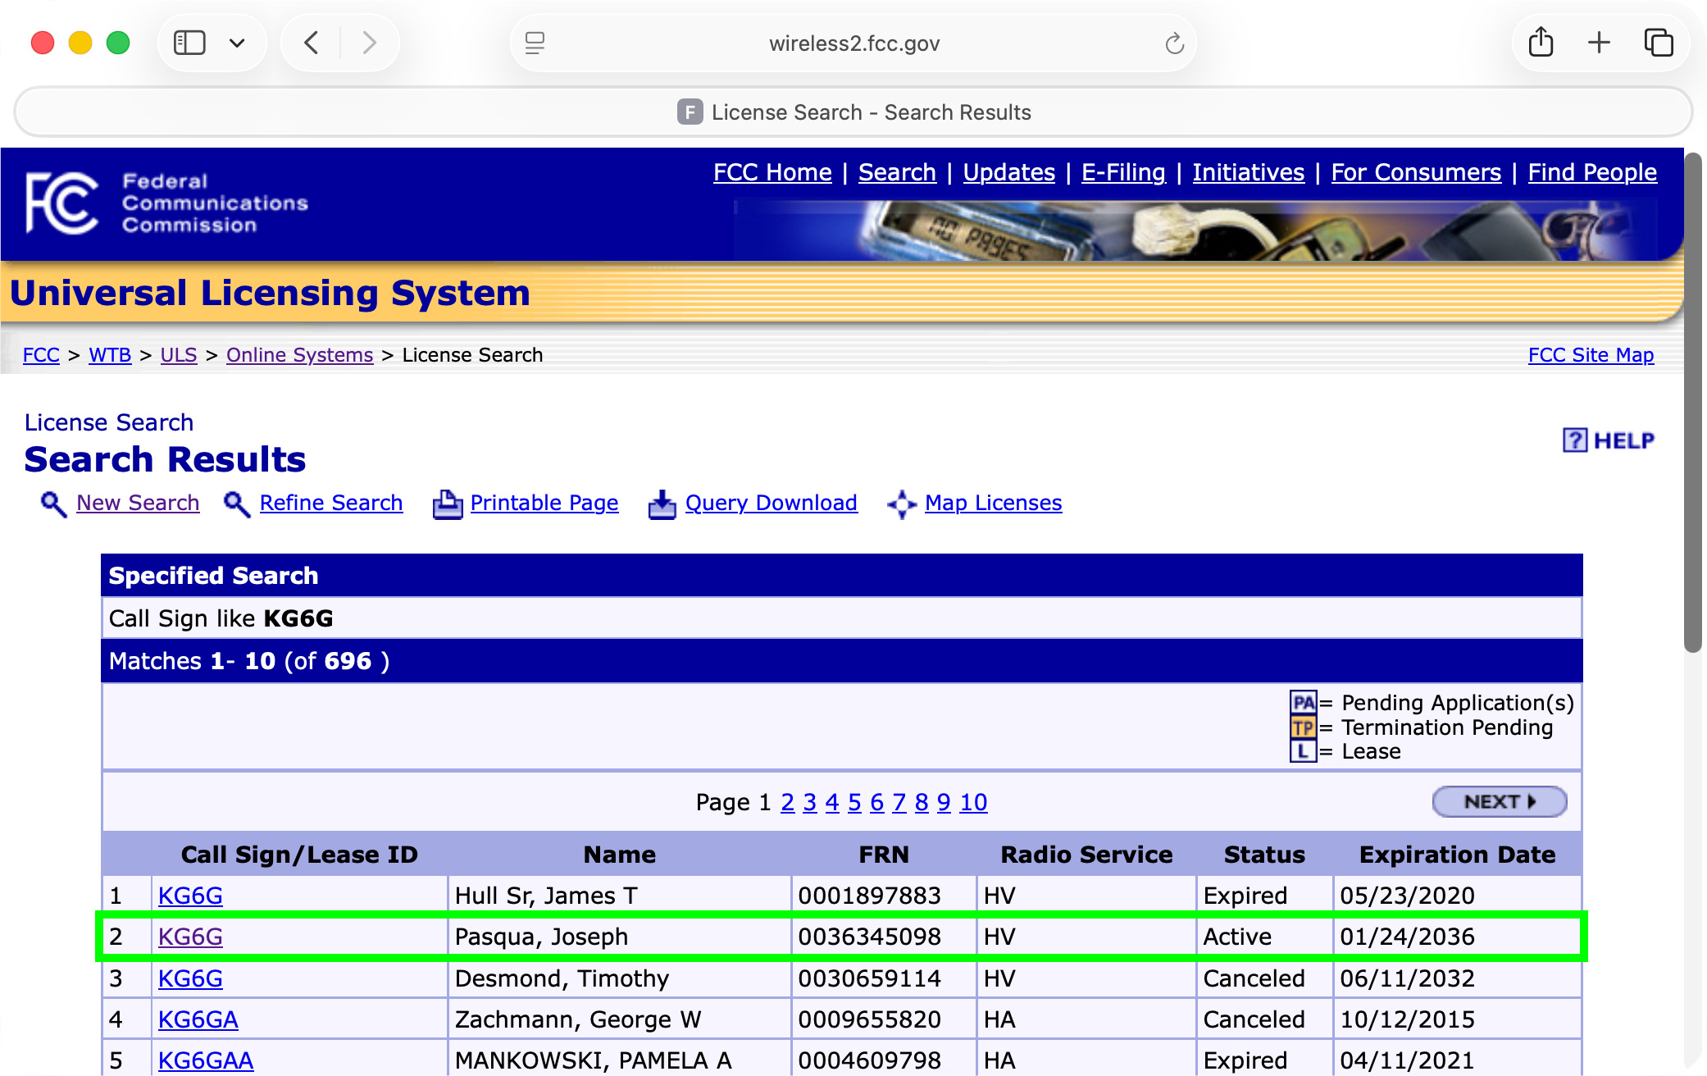Select the Query Download icon

(662, 504)
